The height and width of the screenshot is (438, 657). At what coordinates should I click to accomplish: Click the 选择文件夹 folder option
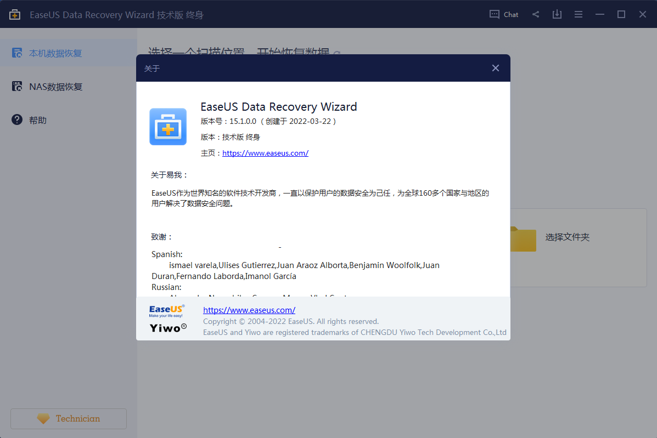(567, 237)
